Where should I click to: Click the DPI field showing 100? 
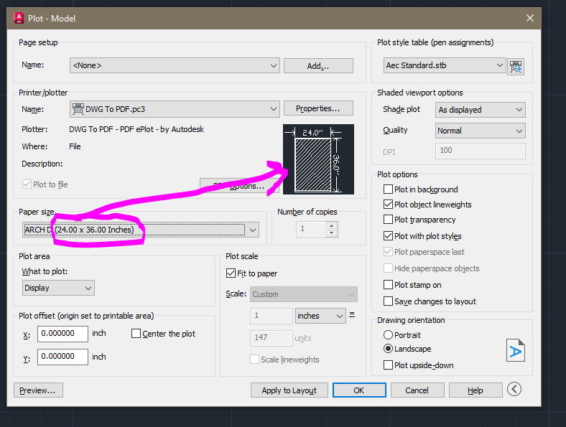pyautogui.click(x=481, y=151)
